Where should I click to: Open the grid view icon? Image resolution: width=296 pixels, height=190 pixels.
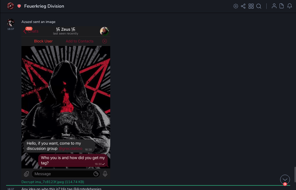click(x=251, y=6)
